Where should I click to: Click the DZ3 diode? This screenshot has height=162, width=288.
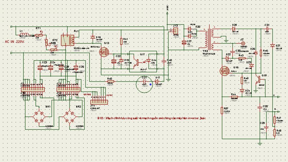[x=252, y=65]
